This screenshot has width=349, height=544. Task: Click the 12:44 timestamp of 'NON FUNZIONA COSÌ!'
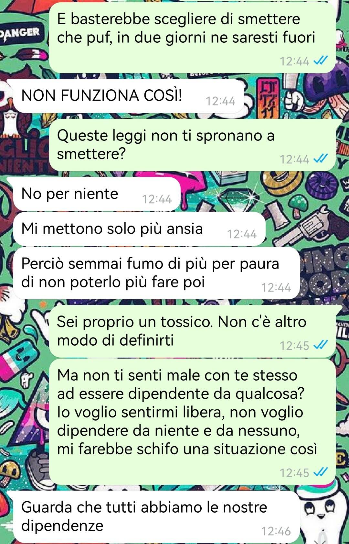pos(221,101)
